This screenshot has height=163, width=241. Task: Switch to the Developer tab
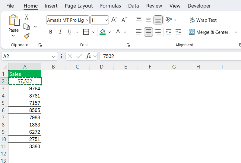[x=199, y=6]
